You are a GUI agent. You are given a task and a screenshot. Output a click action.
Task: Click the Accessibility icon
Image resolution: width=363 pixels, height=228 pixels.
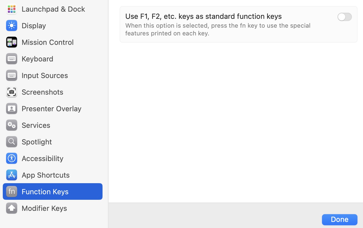click(12, 158)
